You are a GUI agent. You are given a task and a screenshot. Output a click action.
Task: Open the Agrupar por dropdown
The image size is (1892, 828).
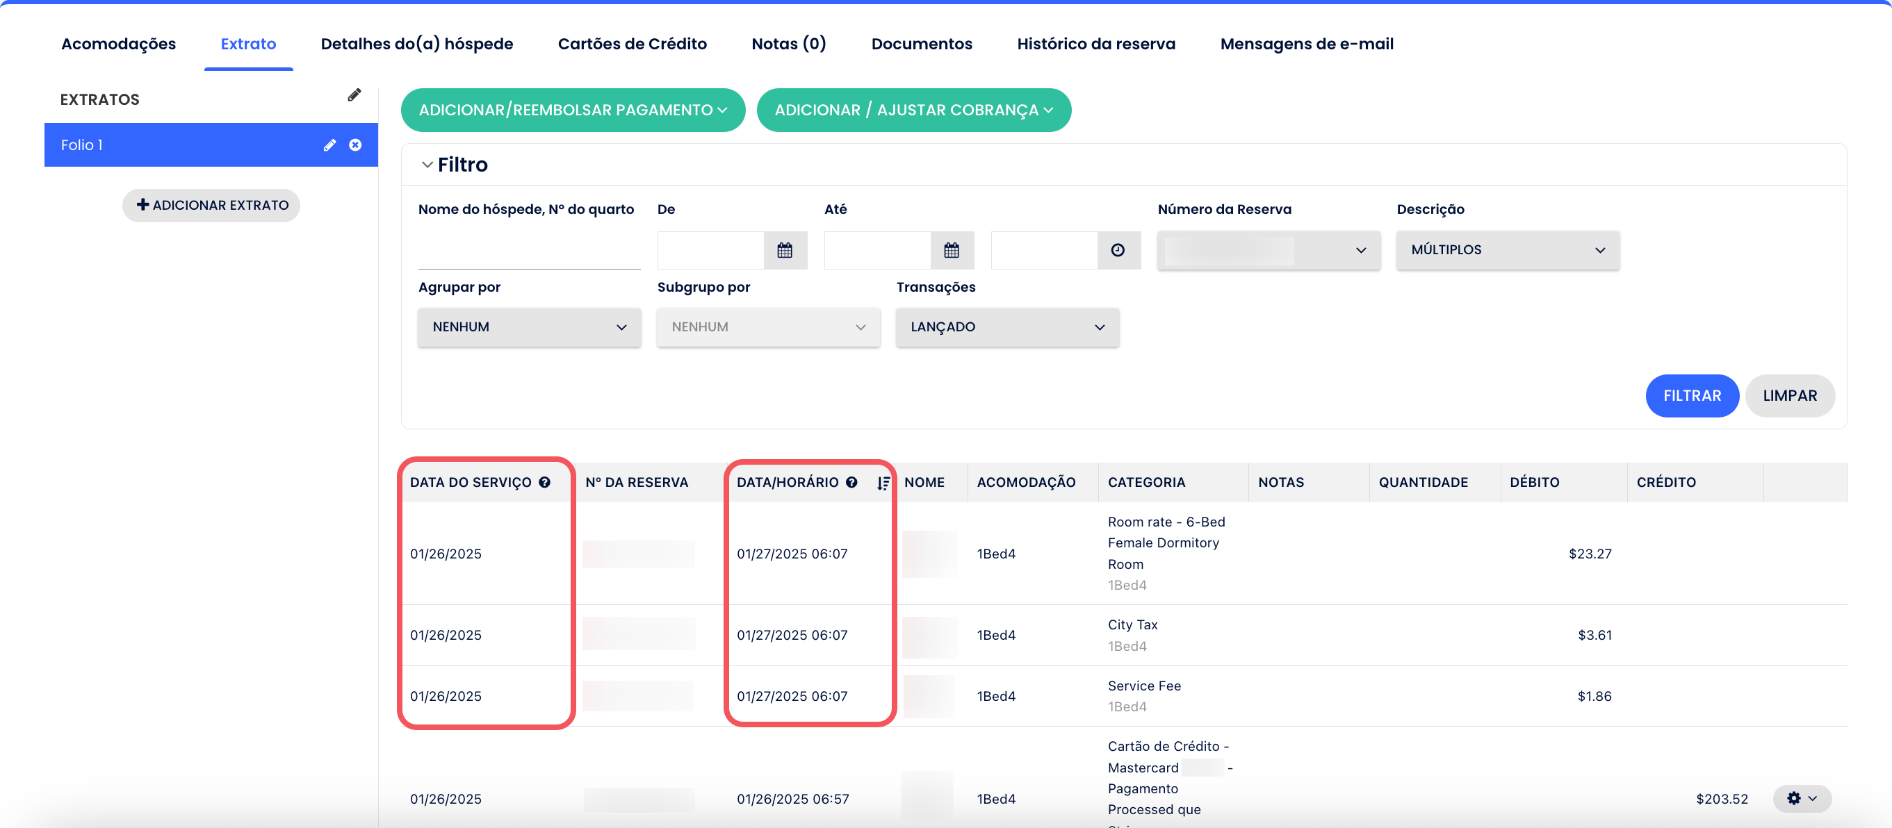tap(529, 327)
